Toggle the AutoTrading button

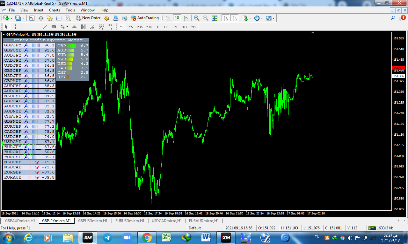click(145, 18)
